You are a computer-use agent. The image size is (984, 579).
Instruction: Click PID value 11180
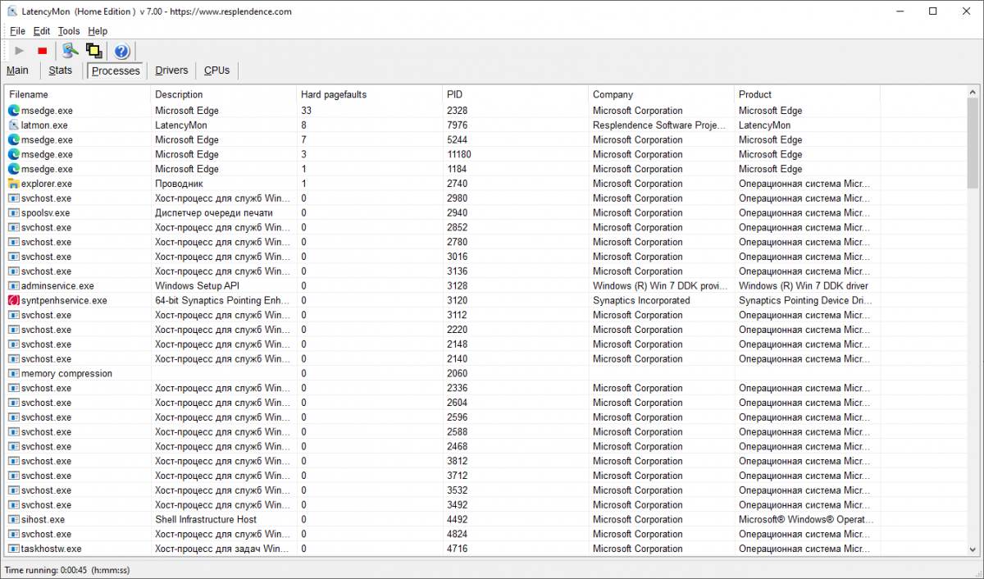(x=459, y=154)
